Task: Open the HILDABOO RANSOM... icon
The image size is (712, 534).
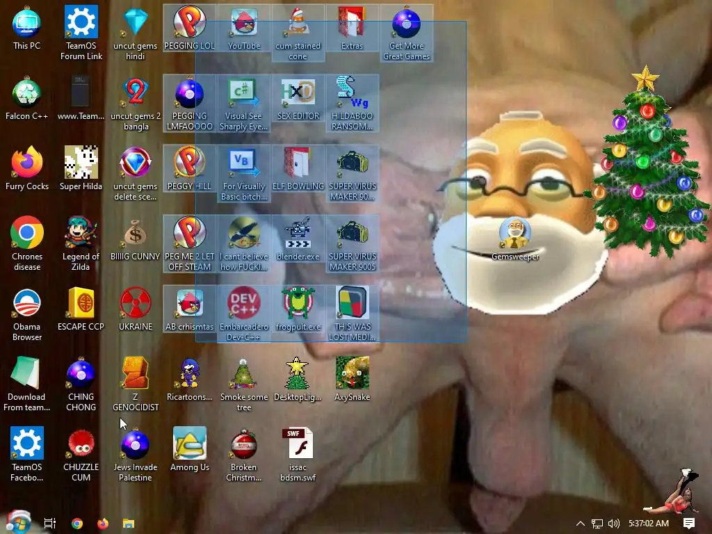Action: 352,104
